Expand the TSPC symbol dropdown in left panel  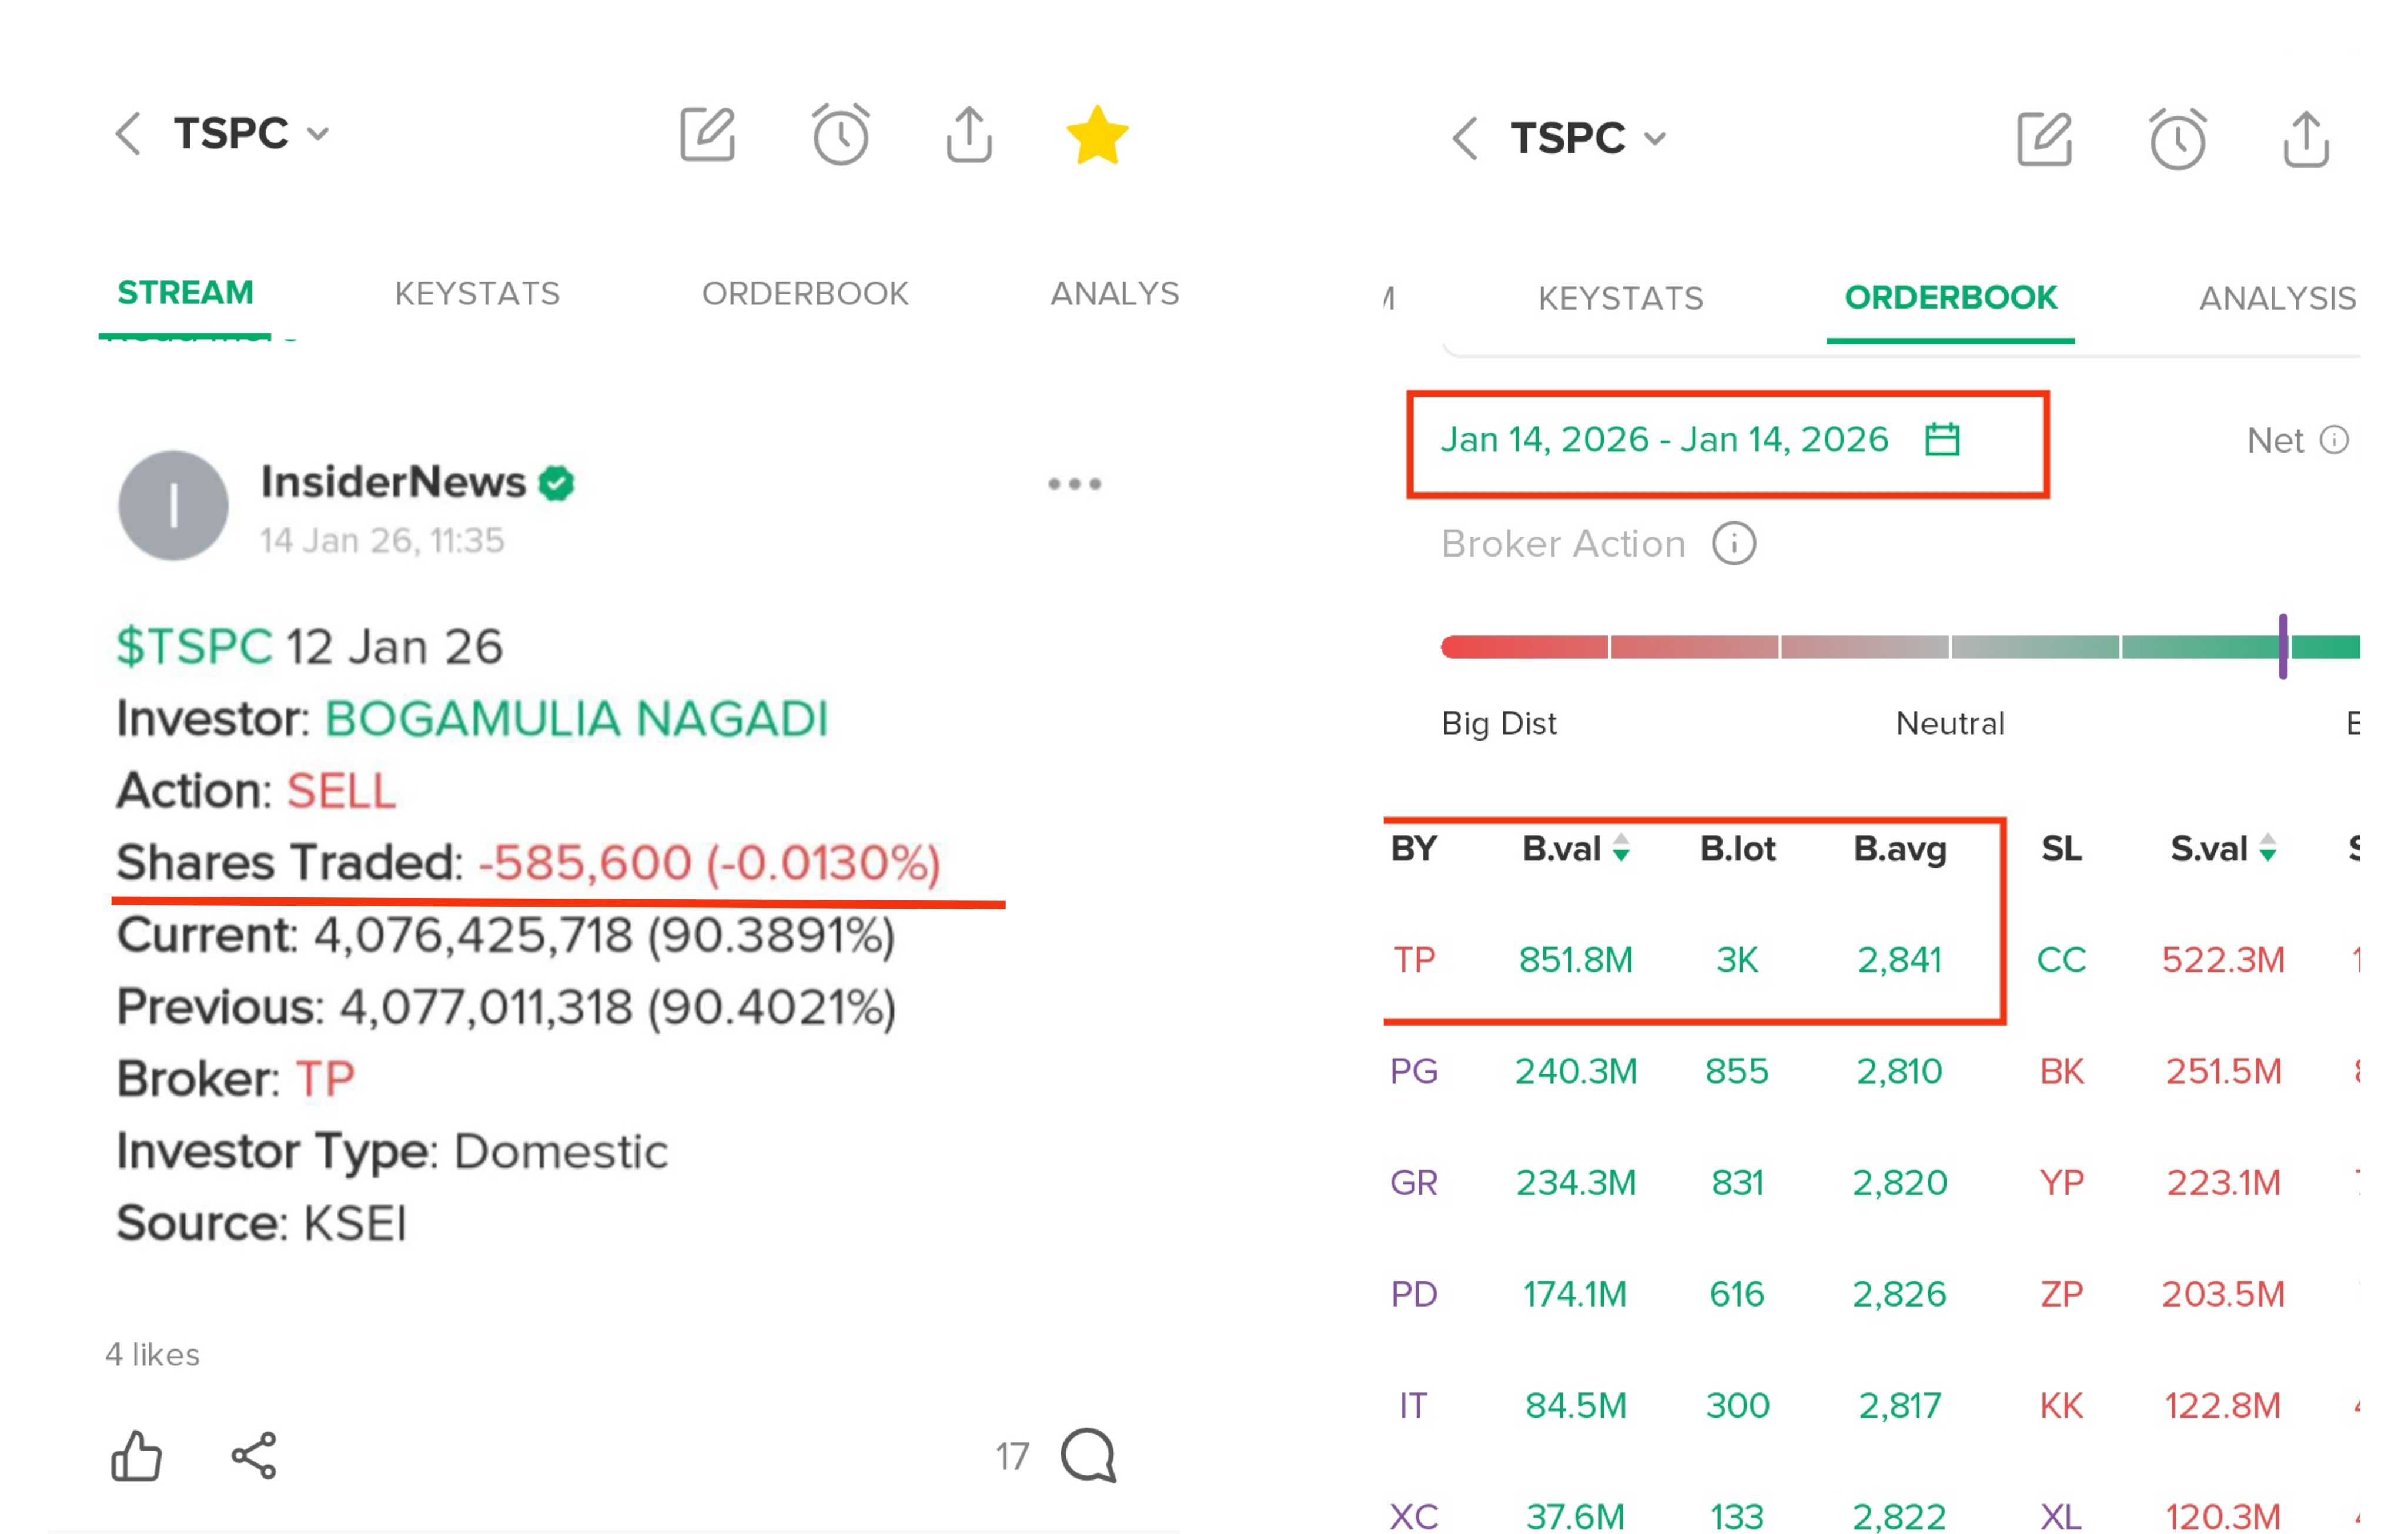(x=318, y=134)
